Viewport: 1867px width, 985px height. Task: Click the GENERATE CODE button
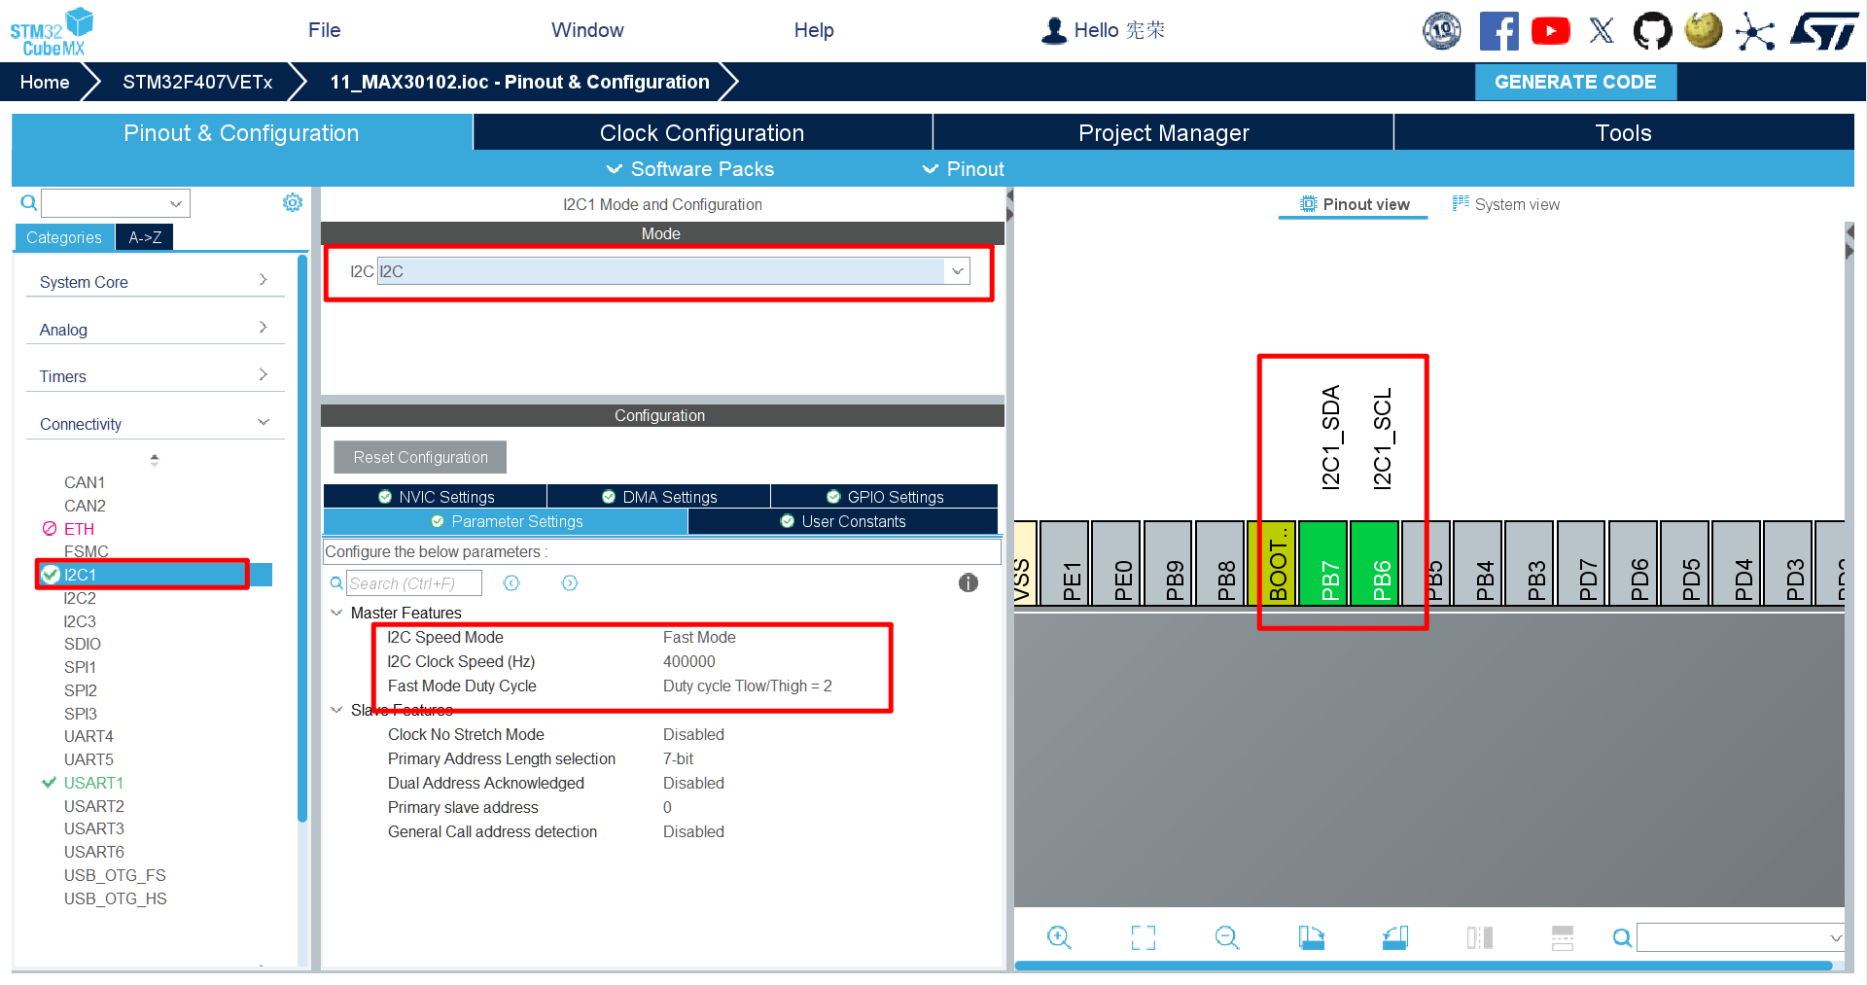[x=1575, y=82]
